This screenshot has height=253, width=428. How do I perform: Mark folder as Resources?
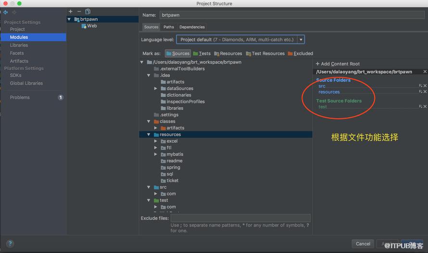(228, 53)
